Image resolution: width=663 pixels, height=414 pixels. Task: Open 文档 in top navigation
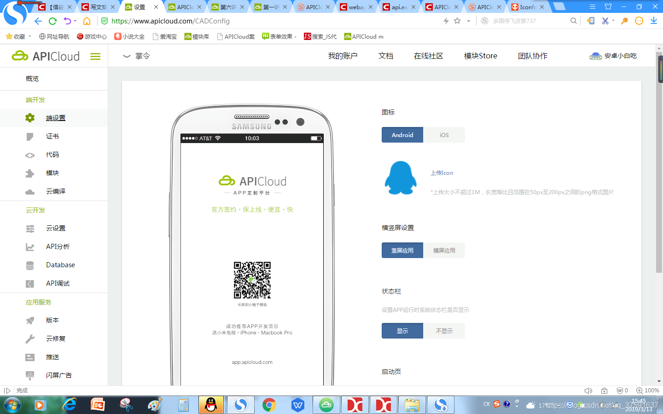click(x=386, y=56)
